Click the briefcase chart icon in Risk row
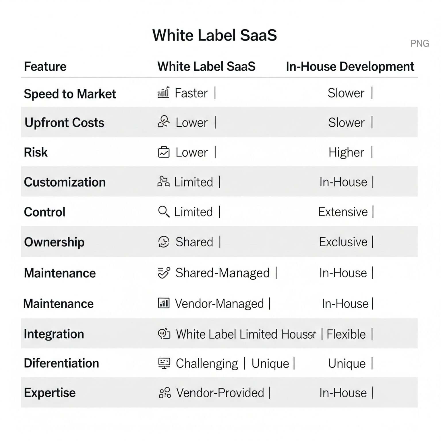Viewport: 441px width, 441px height. [x=164, y=152]
